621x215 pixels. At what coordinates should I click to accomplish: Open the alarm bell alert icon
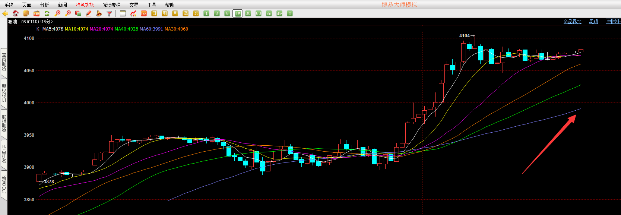(99, 13)
